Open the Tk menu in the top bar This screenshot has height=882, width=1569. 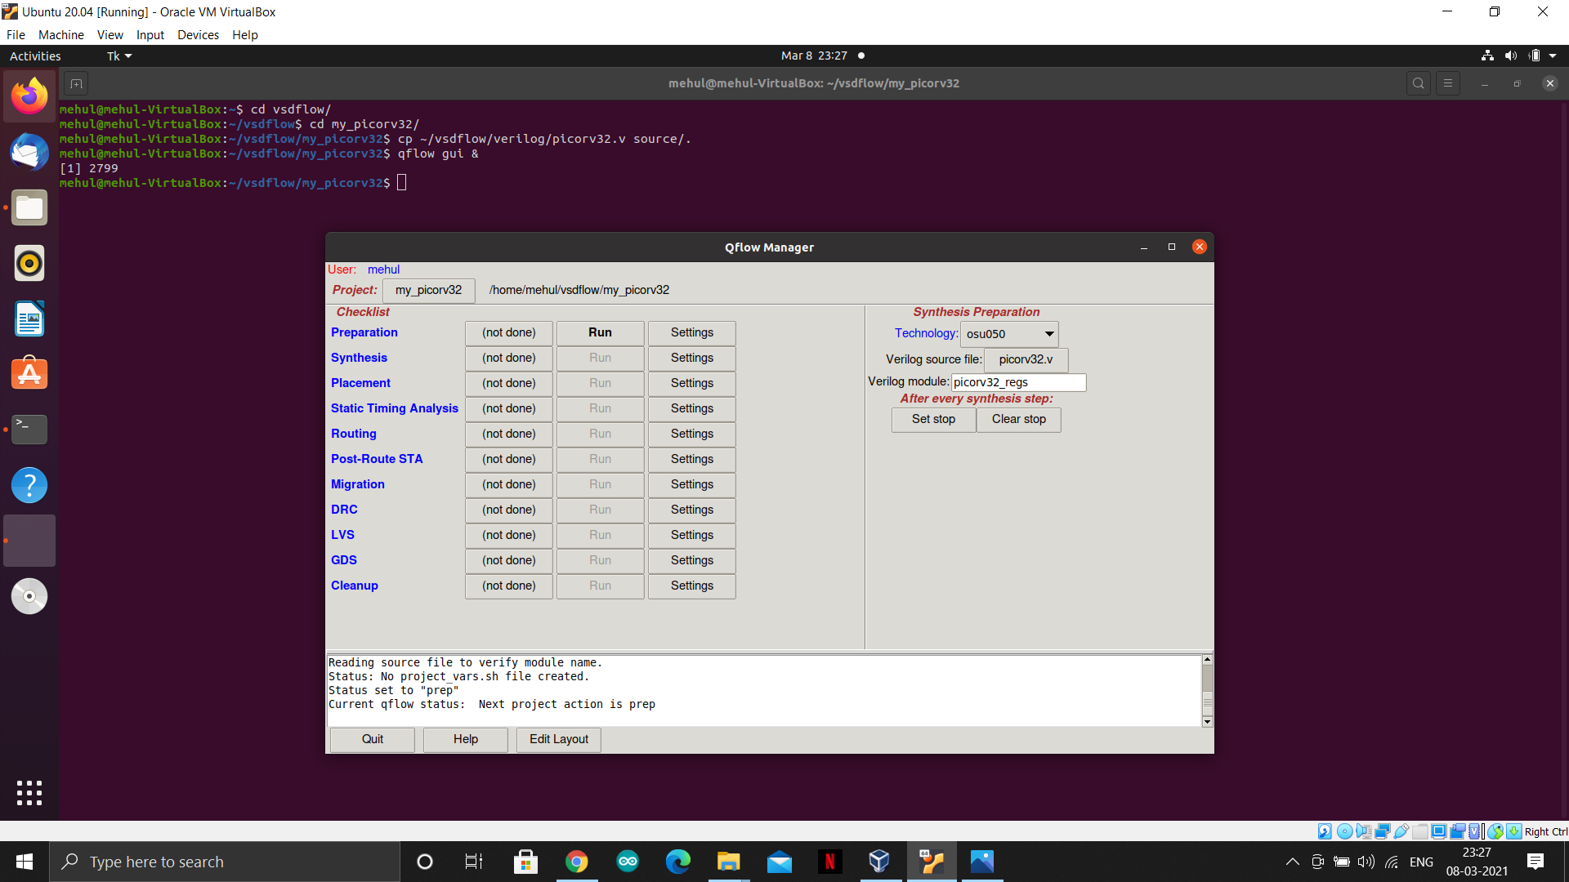tap(118, 56)
